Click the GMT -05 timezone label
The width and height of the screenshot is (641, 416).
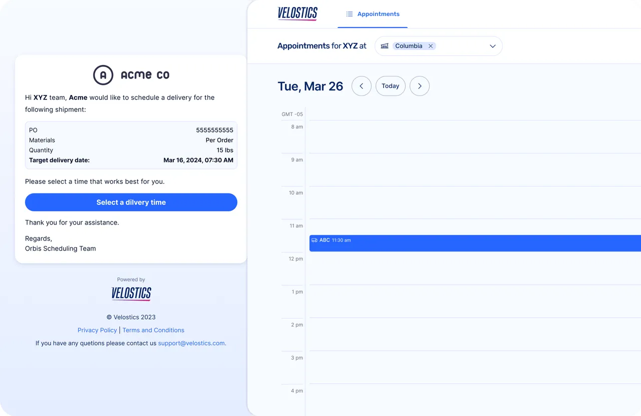[292, 114]
